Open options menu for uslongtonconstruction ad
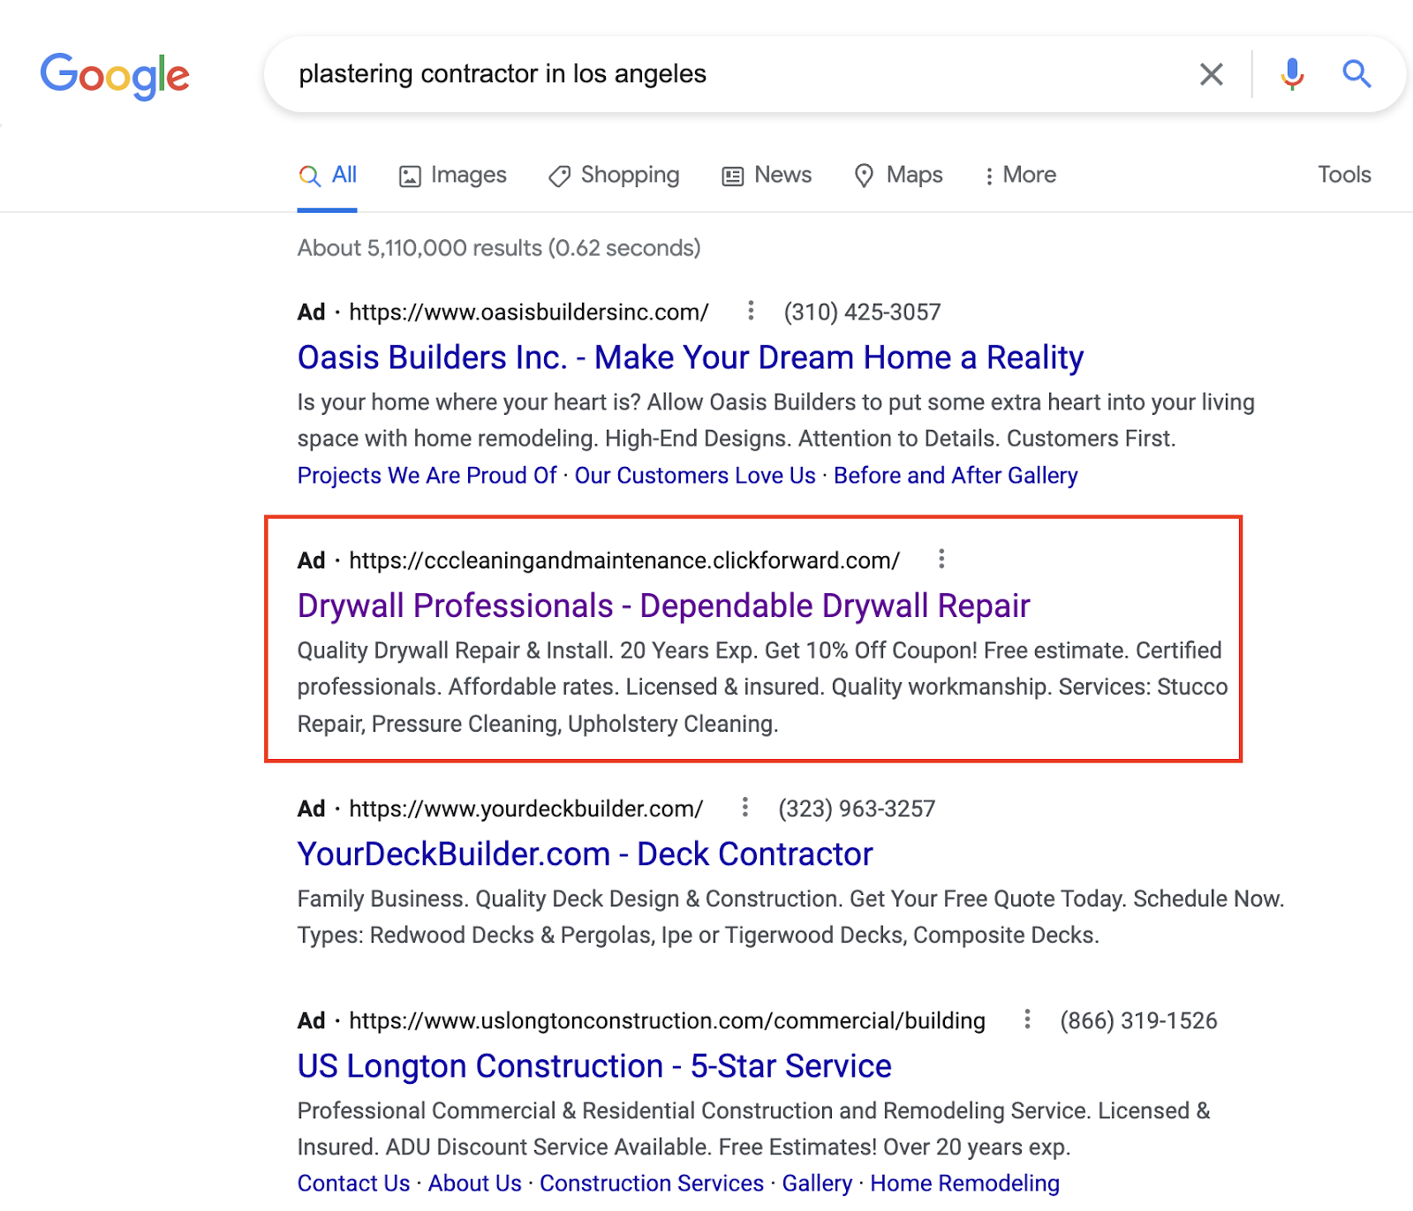 (x=1027, y=1019)
